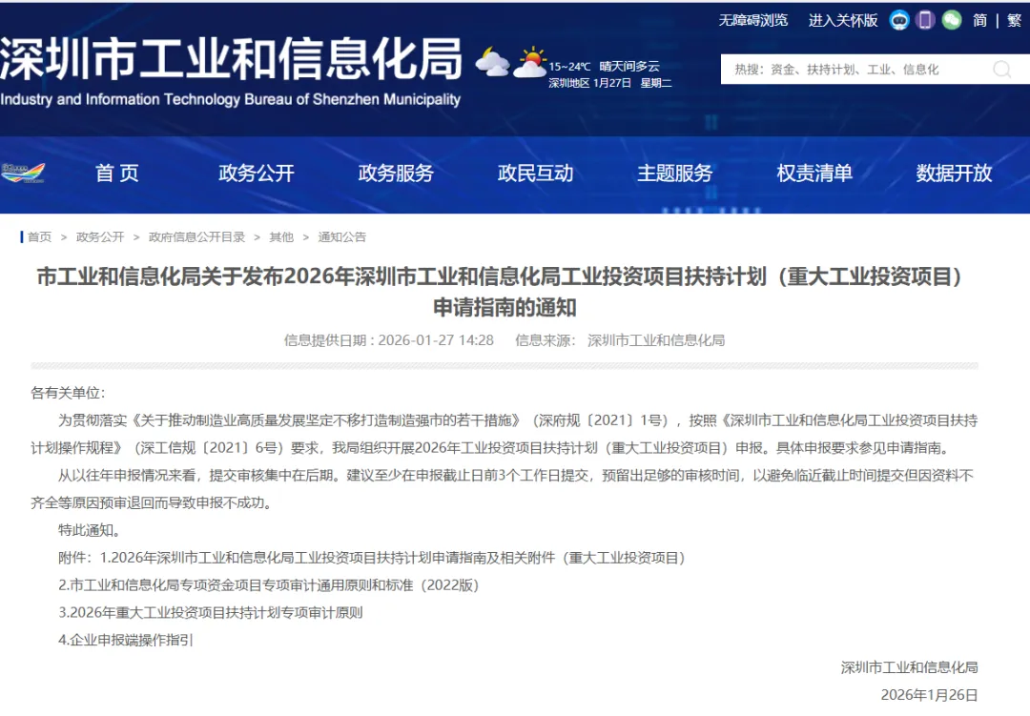
Task: Click the search magnifier icon
Action: tap(1001, 69)
